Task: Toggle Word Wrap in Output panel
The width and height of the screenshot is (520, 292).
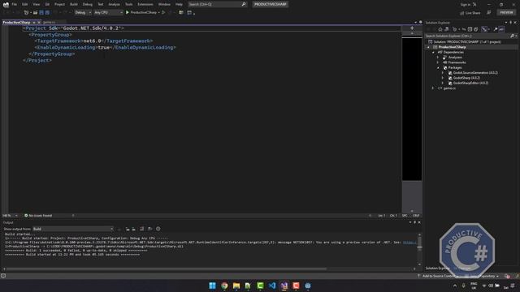Action: [x=149, y=229]
